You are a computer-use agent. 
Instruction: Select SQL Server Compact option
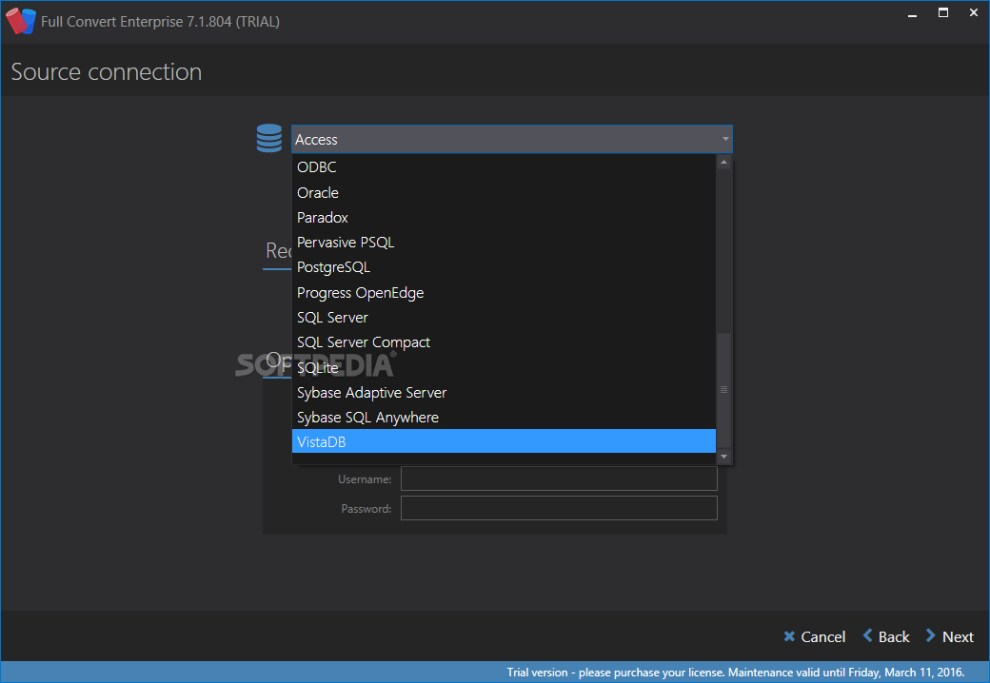(x=504, y=342)
